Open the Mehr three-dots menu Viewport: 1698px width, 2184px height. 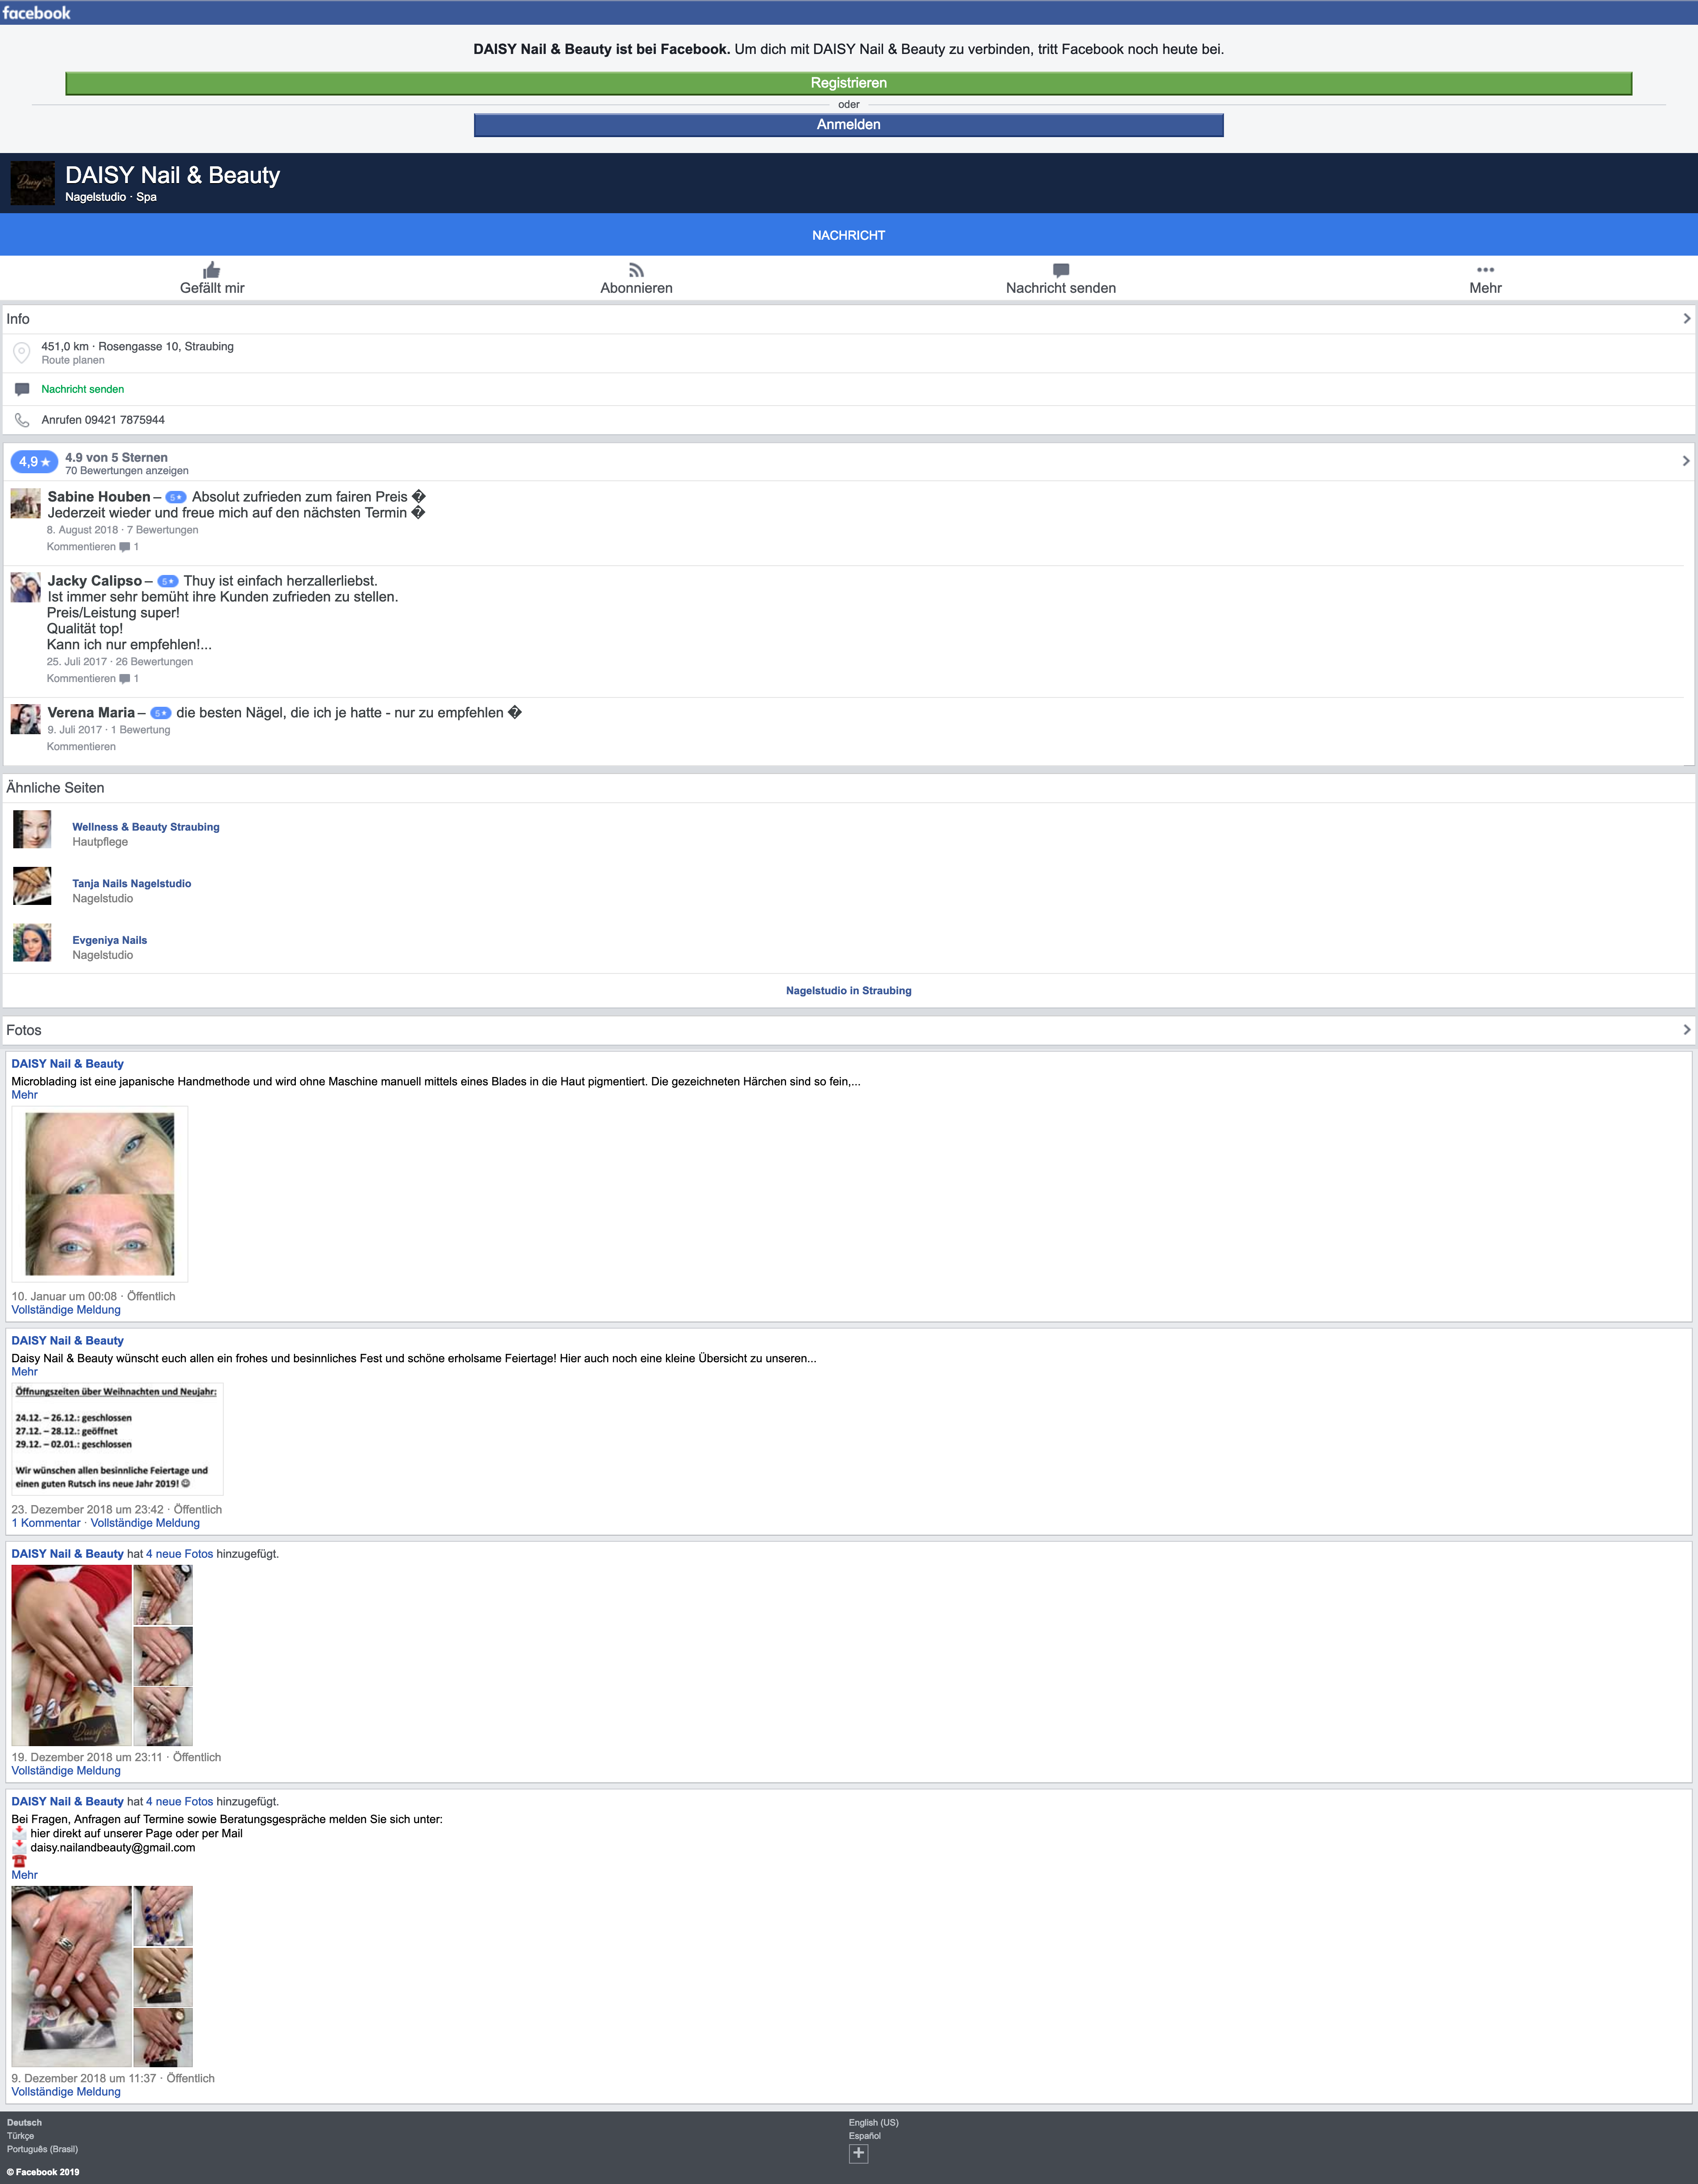(1485, 270)
